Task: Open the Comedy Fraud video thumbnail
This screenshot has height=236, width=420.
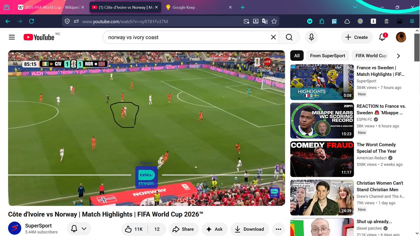Action: [x=322, y=159]
